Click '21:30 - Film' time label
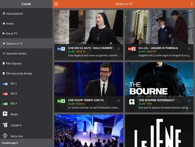The width and height of the screenshot is (195, 147). pyautogui.click(x=145, y=104)
